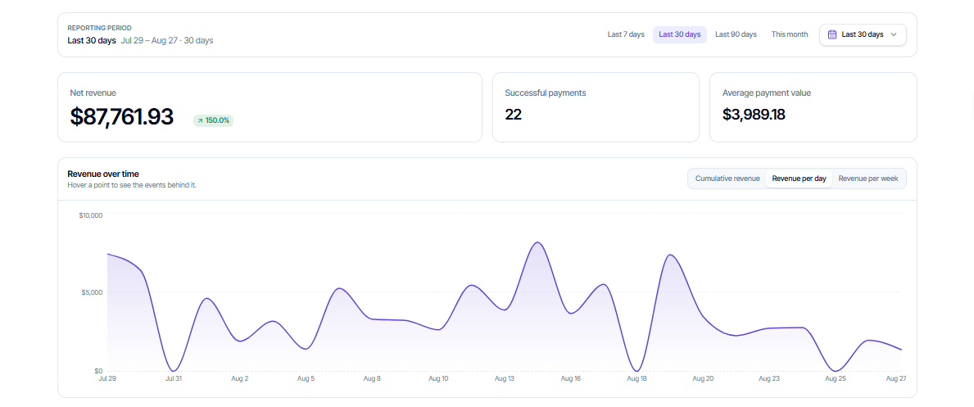Image resolution: width=974 pixels, height=407 pixels.
Task: Click the Jul 29 x-axis label
Action: click(x=107, y=378)
